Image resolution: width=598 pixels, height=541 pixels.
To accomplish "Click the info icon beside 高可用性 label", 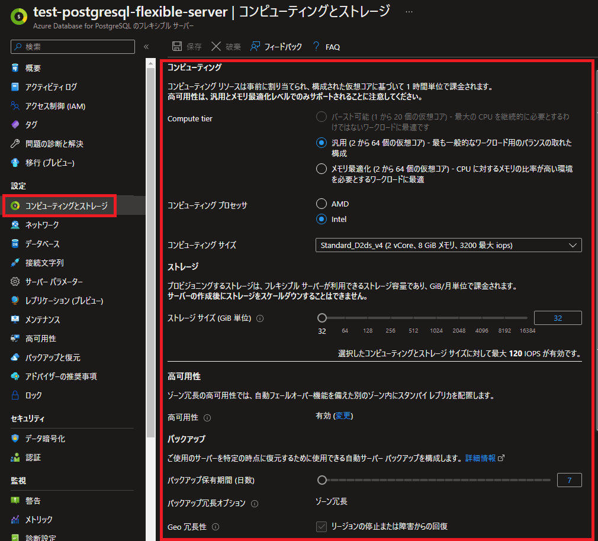I will coord(207,418).
